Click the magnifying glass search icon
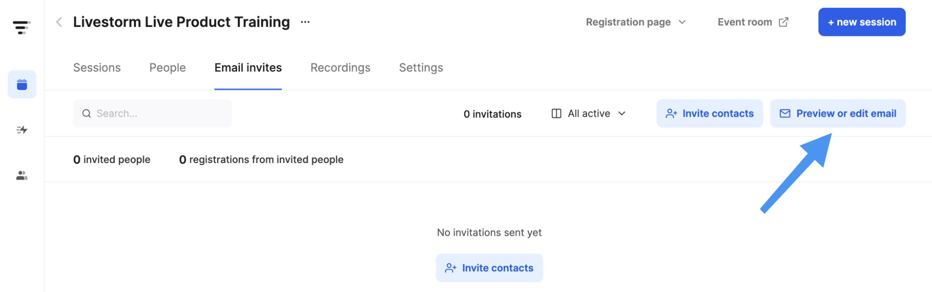 tap(87, 113)
